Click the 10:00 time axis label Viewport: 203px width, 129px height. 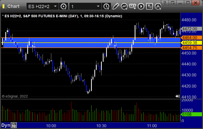pyautogui.click(x=51, y=126)
